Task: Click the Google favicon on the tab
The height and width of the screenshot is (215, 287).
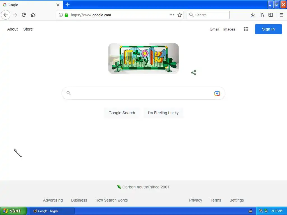Action: (x=5, y=4)
